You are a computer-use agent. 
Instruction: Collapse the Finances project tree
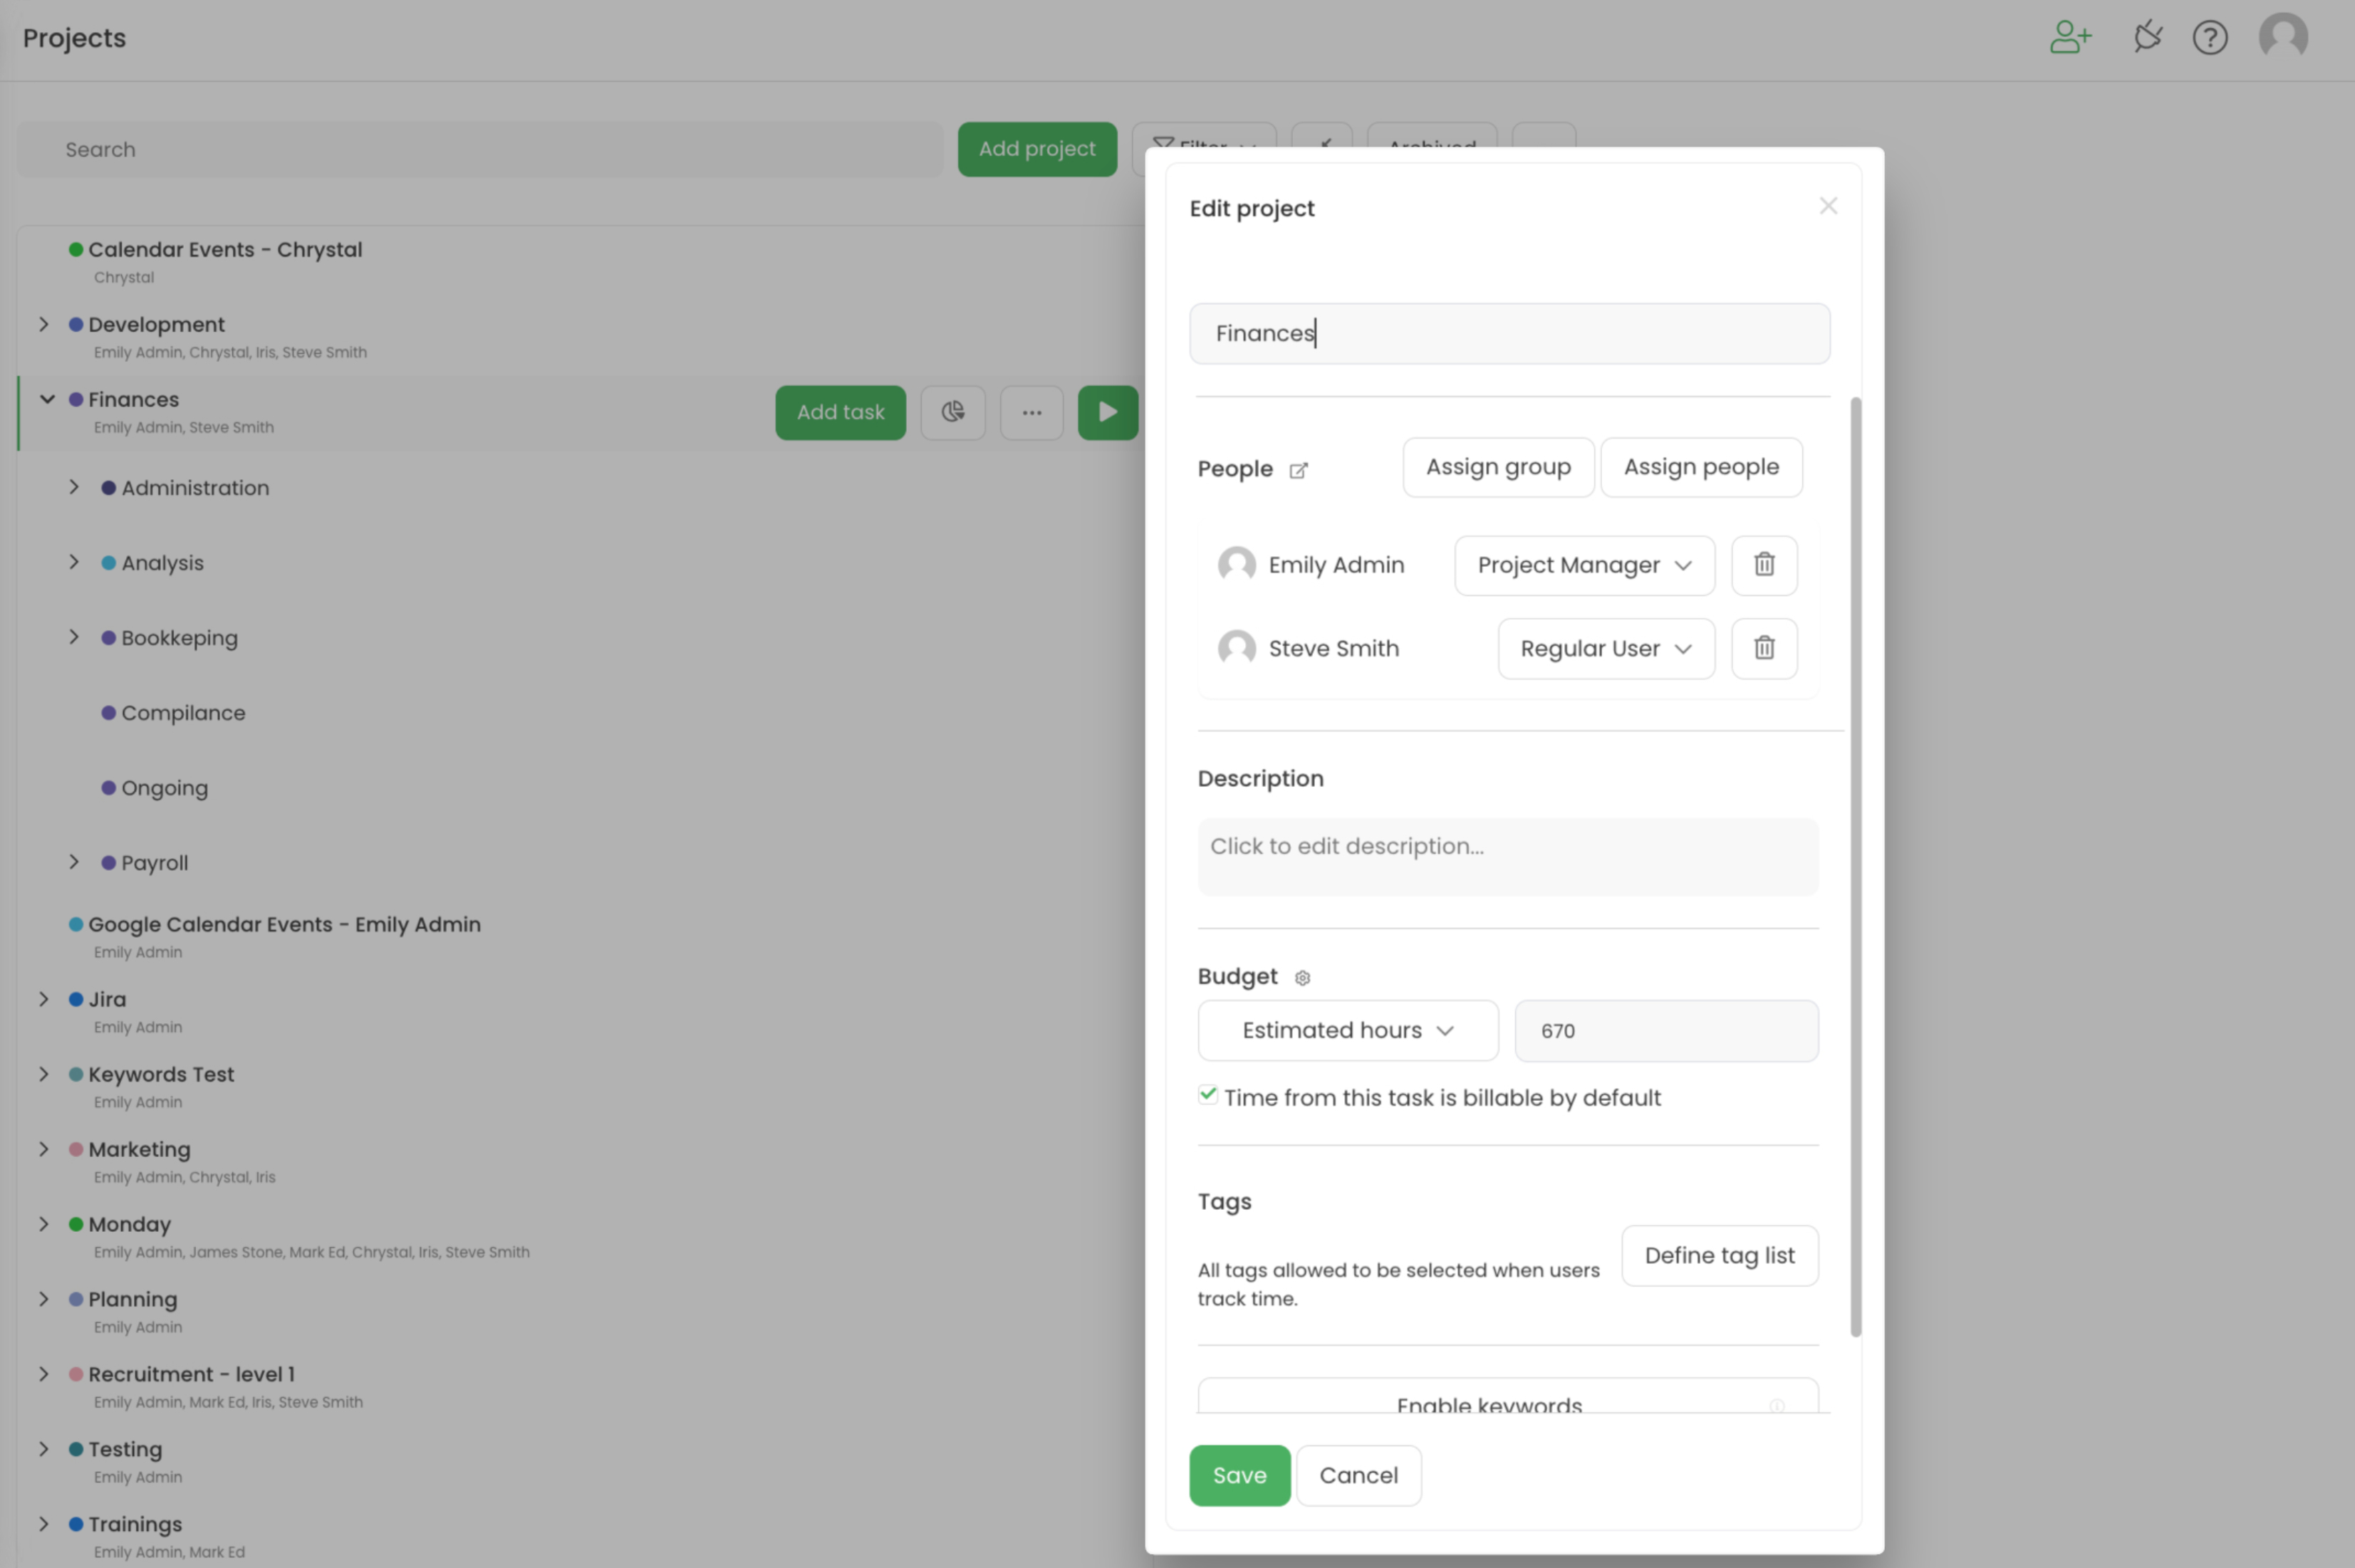(x=47, y=399)
